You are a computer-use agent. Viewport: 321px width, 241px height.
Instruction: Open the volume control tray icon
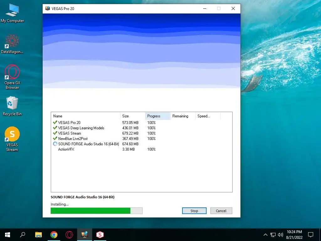(281, 235)
